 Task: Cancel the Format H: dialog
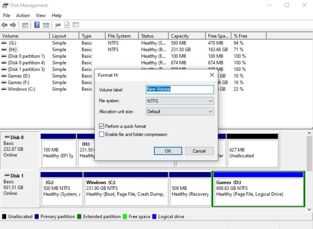point(199,151)
